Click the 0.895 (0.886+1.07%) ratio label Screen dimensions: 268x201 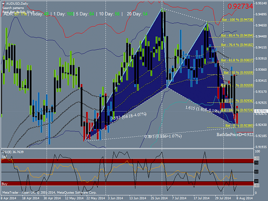[163, 136]
